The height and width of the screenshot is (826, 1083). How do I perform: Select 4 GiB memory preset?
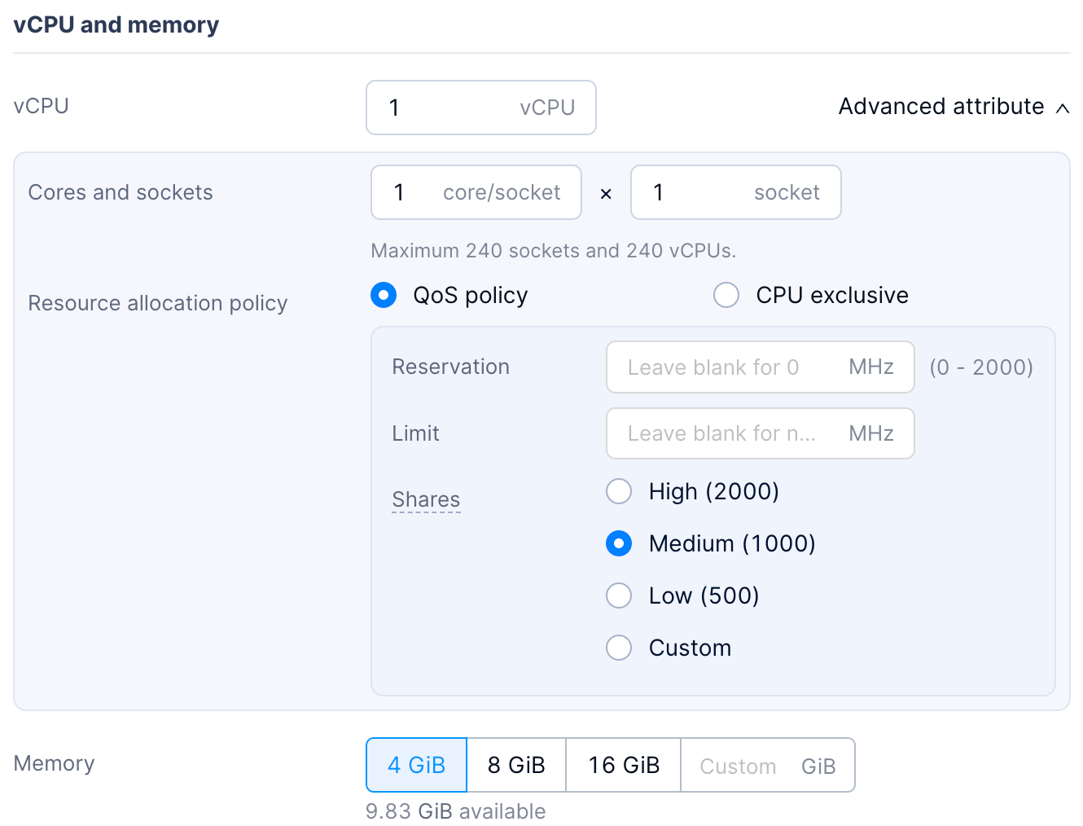(416, 765)
